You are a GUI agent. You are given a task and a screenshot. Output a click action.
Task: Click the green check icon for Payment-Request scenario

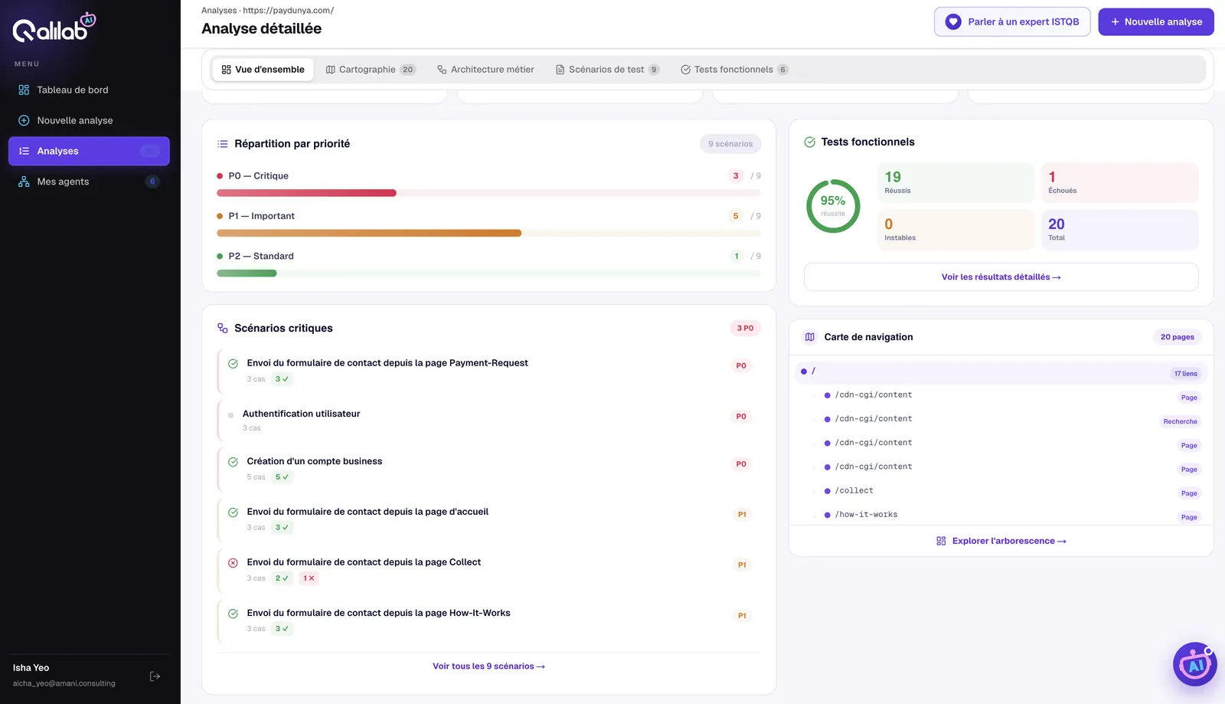[233, 364]
